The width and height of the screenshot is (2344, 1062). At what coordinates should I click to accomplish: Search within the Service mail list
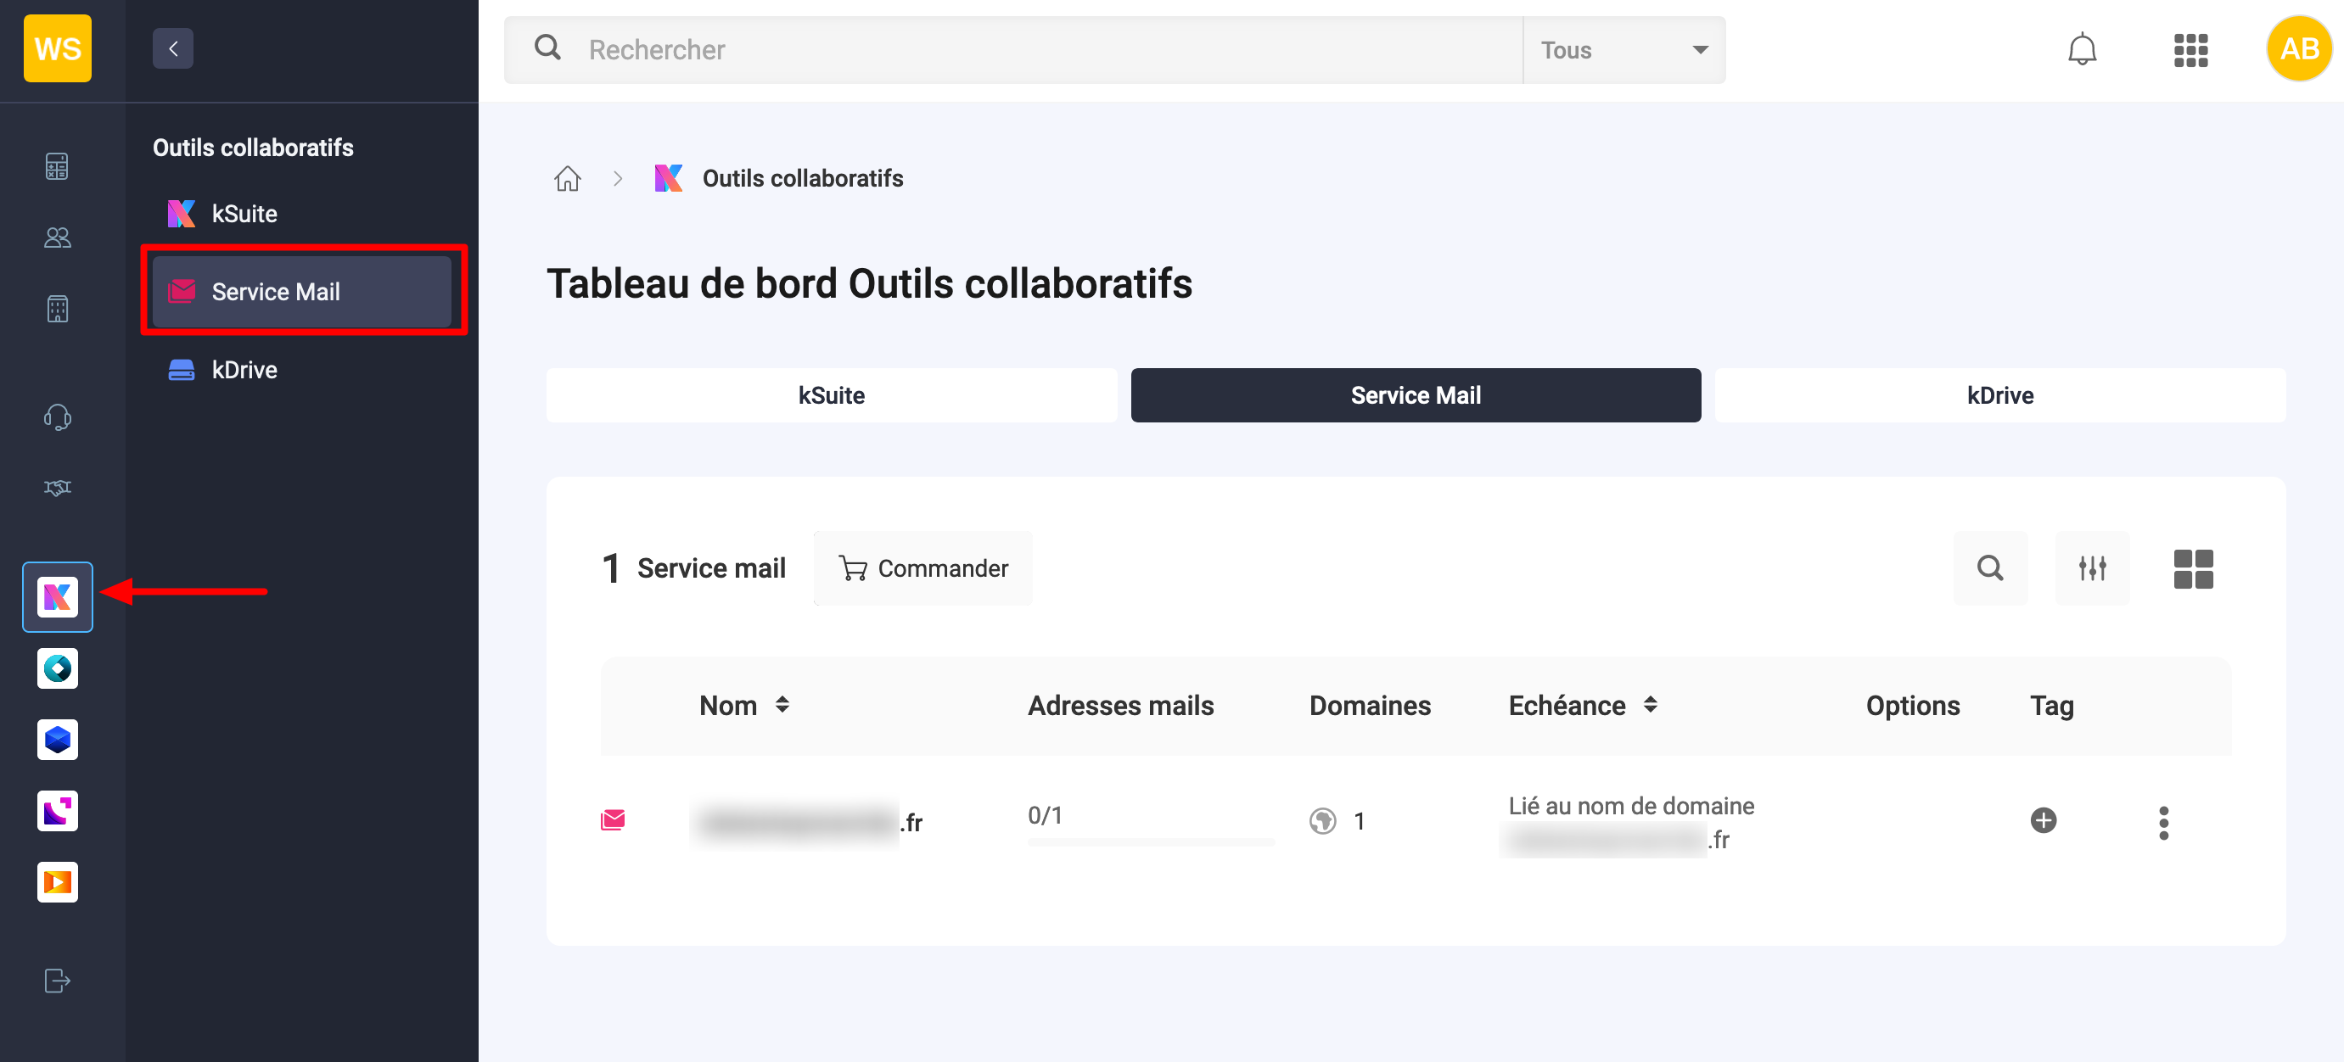[1990, 569]
